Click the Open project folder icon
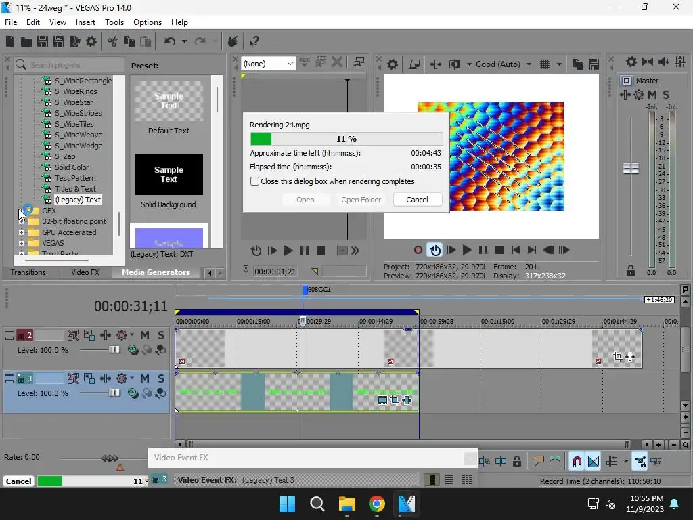 [x=26, y=41]
